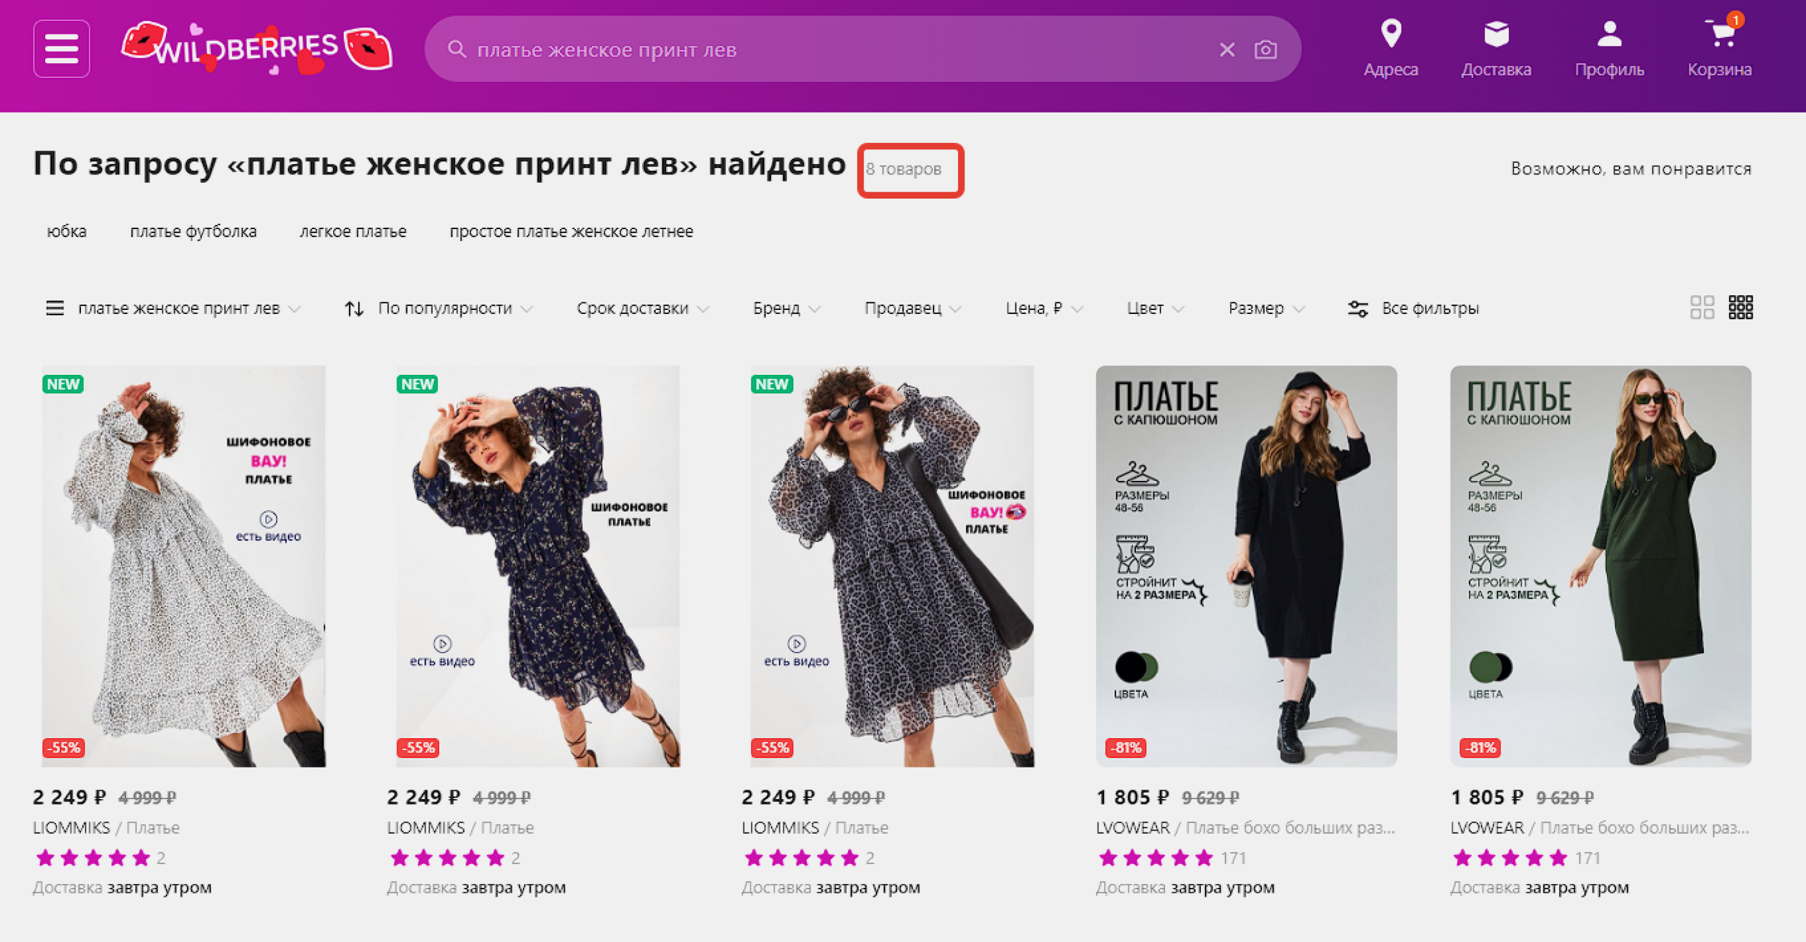Image resolution: width=1806 pixels, height=942 pixels.
Task: Select легкое платье suggestion tag
Action: point(354,231)
